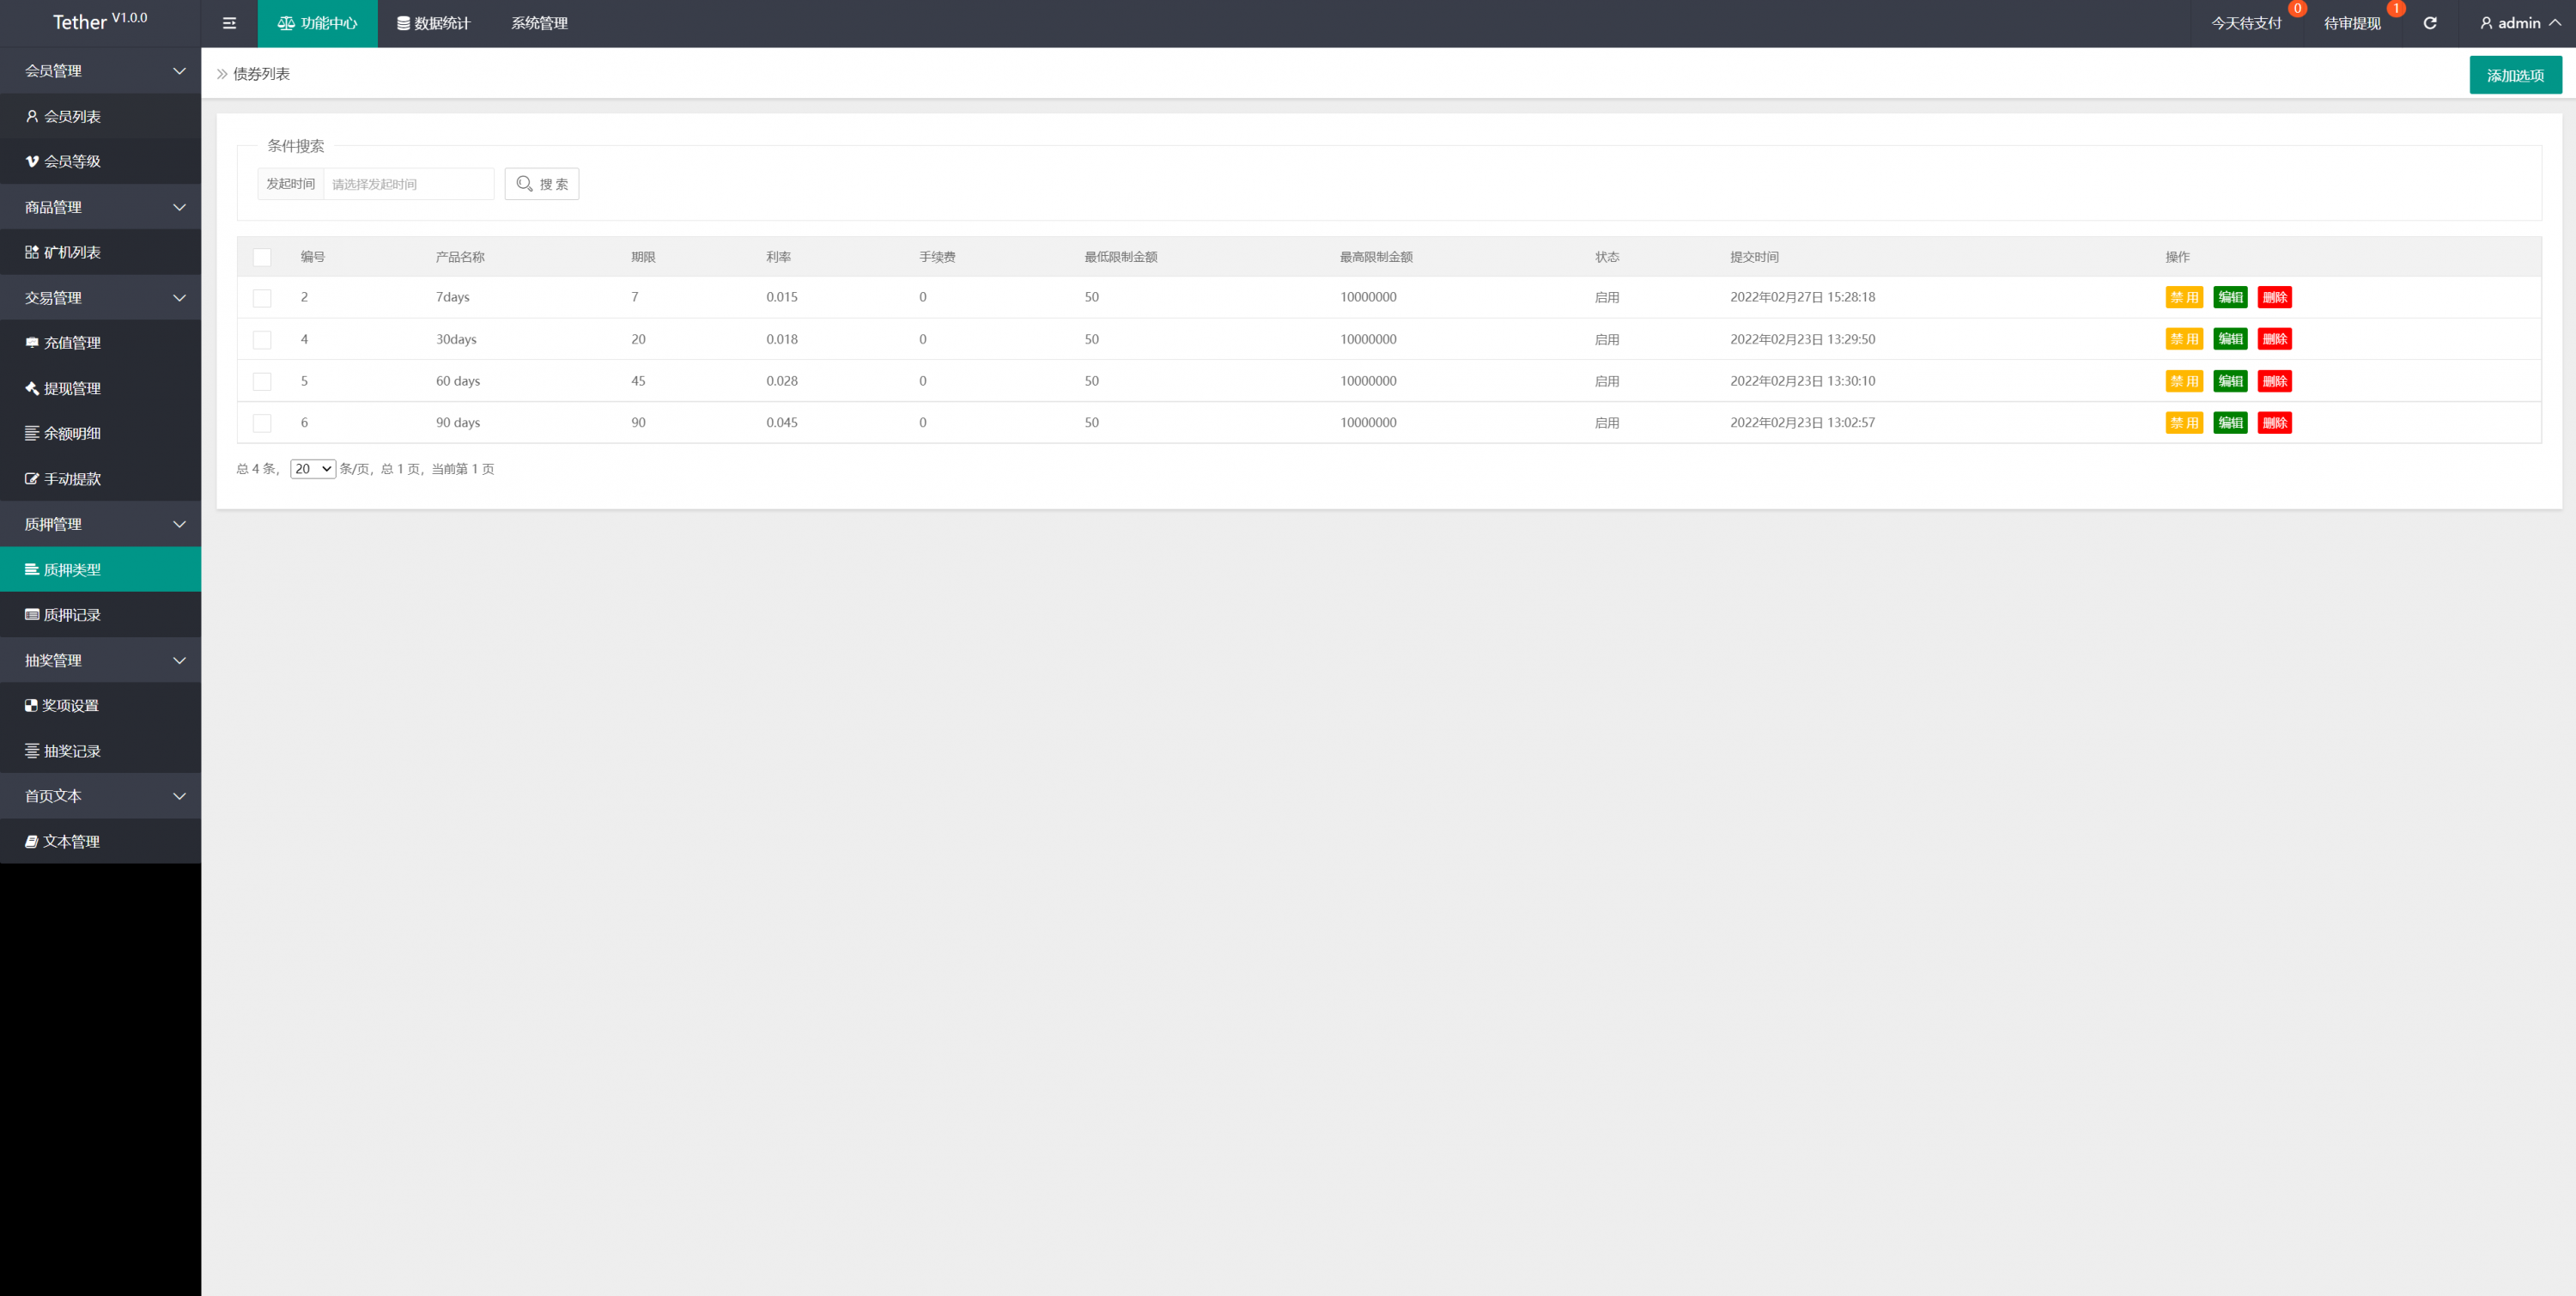Screen dimensions: 2576x1296
Task: Open 奖项设置 in the sidebar
Action: pos(70,705)
